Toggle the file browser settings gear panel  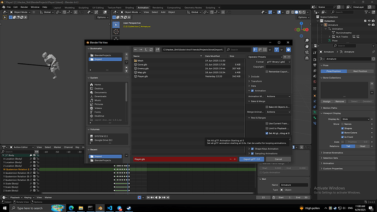(x=288, y=50)
